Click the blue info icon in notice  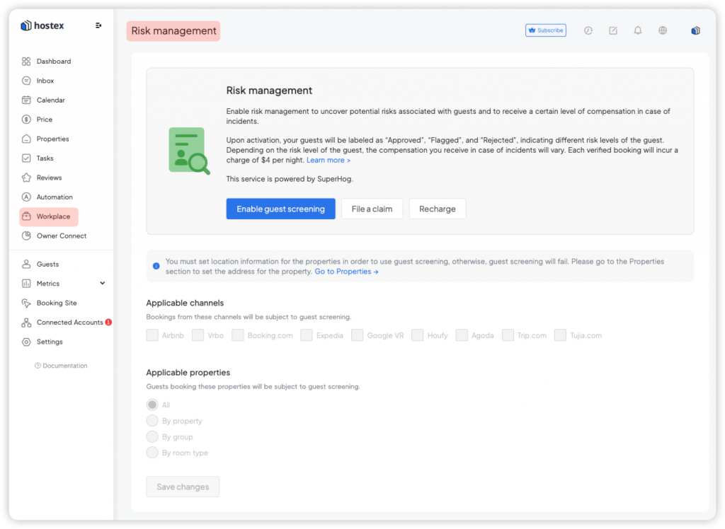coord(156,266)
